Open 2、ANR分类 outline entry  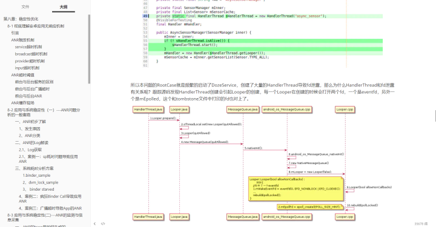(30, 136)
